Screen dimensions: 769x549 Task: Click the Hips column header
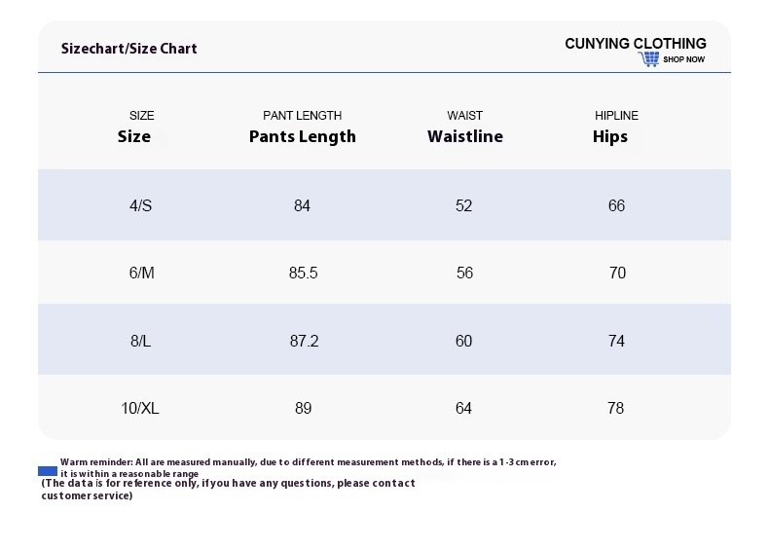point(610,136)
